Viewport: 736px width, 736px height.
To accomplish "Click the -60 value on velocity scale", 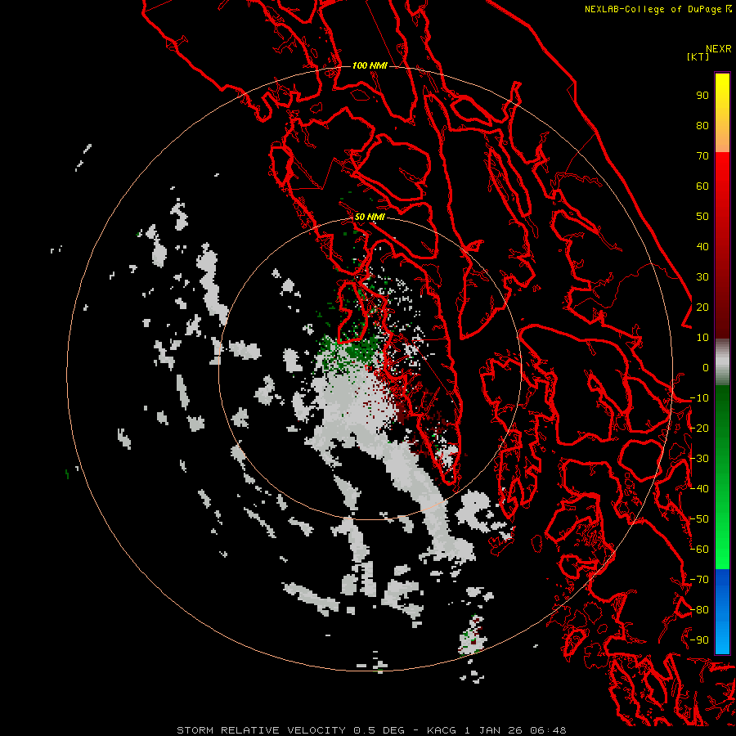I will [699, 550].
